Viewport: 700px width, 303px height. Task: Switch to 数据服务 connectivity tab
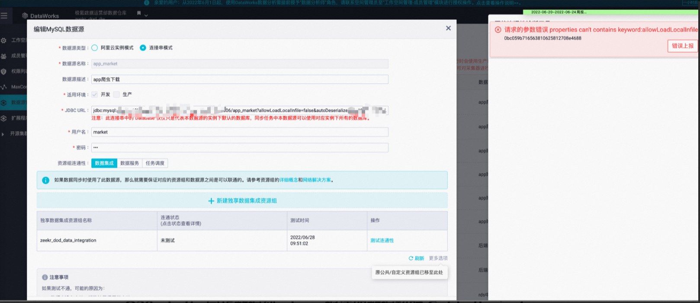pos(130,163)
